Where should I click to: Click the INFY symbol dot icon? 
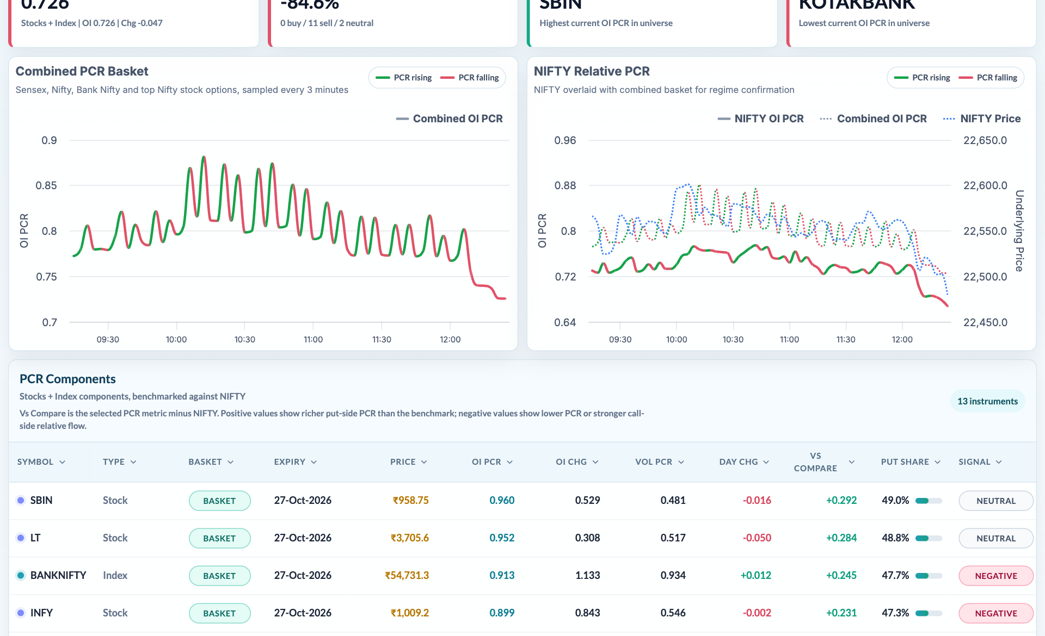pyautogui.click(x=21, y=613)
